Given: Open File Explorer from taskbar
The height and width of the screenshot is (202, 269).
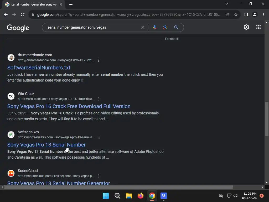Looking at the screenshot, I should point(129,196).
